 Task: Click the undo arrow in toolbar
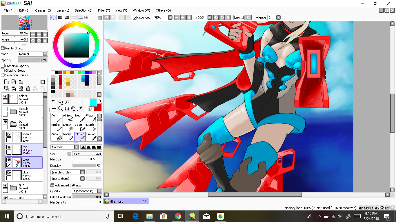[106, 18]
